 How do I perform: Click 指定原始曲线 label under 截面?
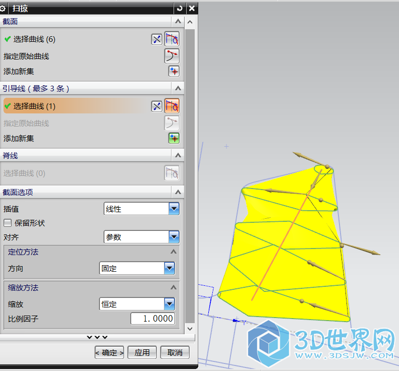tap(26, 56)
